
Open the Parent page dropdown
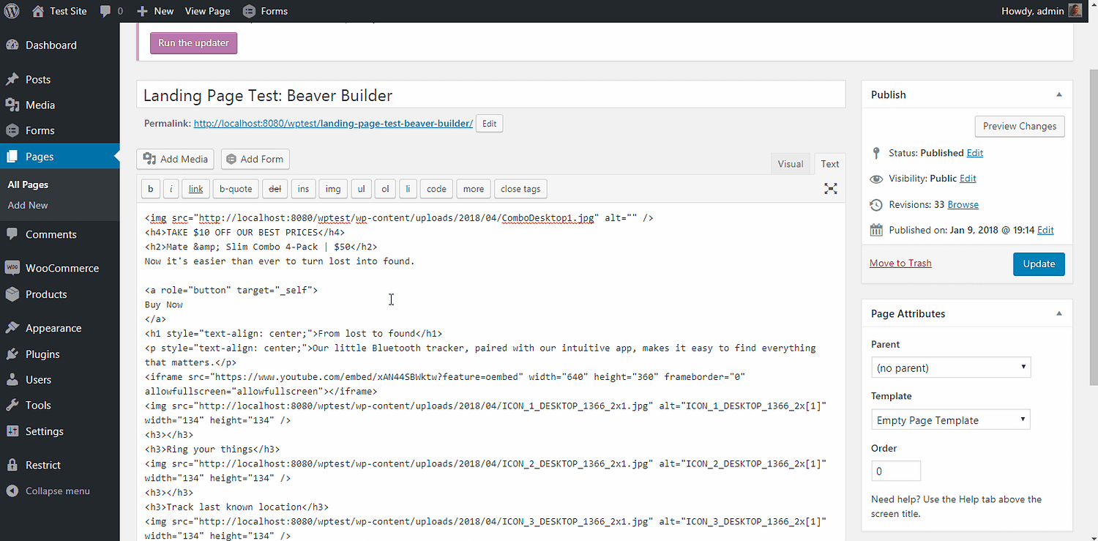[951, 367]
